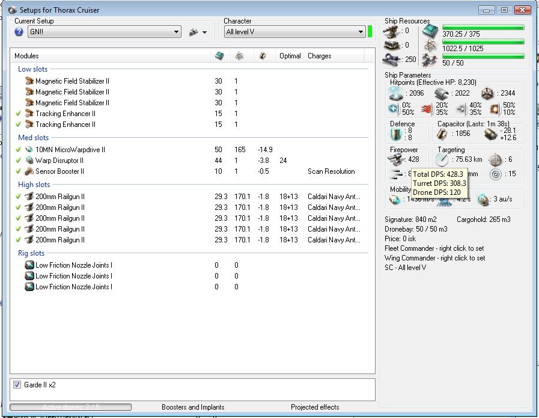Click the Charges column header
Viewport: 539px width, 418px height.
pos(333,56)
